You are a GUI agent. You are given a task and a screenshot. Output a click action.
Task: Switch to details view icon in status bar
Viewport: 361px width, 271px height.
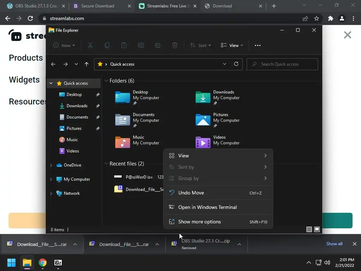[x=309, y=229]
